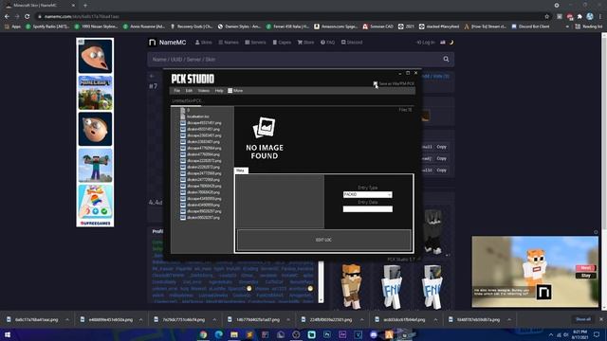Open the Windows Start menu
The height and width of the screenshot is (341, 607).
point(8,334)
